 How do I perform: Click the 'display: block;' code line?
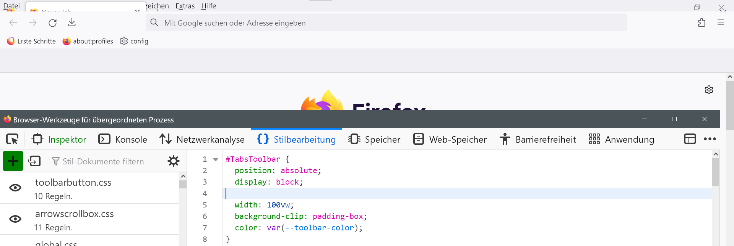tap(269, 182)
